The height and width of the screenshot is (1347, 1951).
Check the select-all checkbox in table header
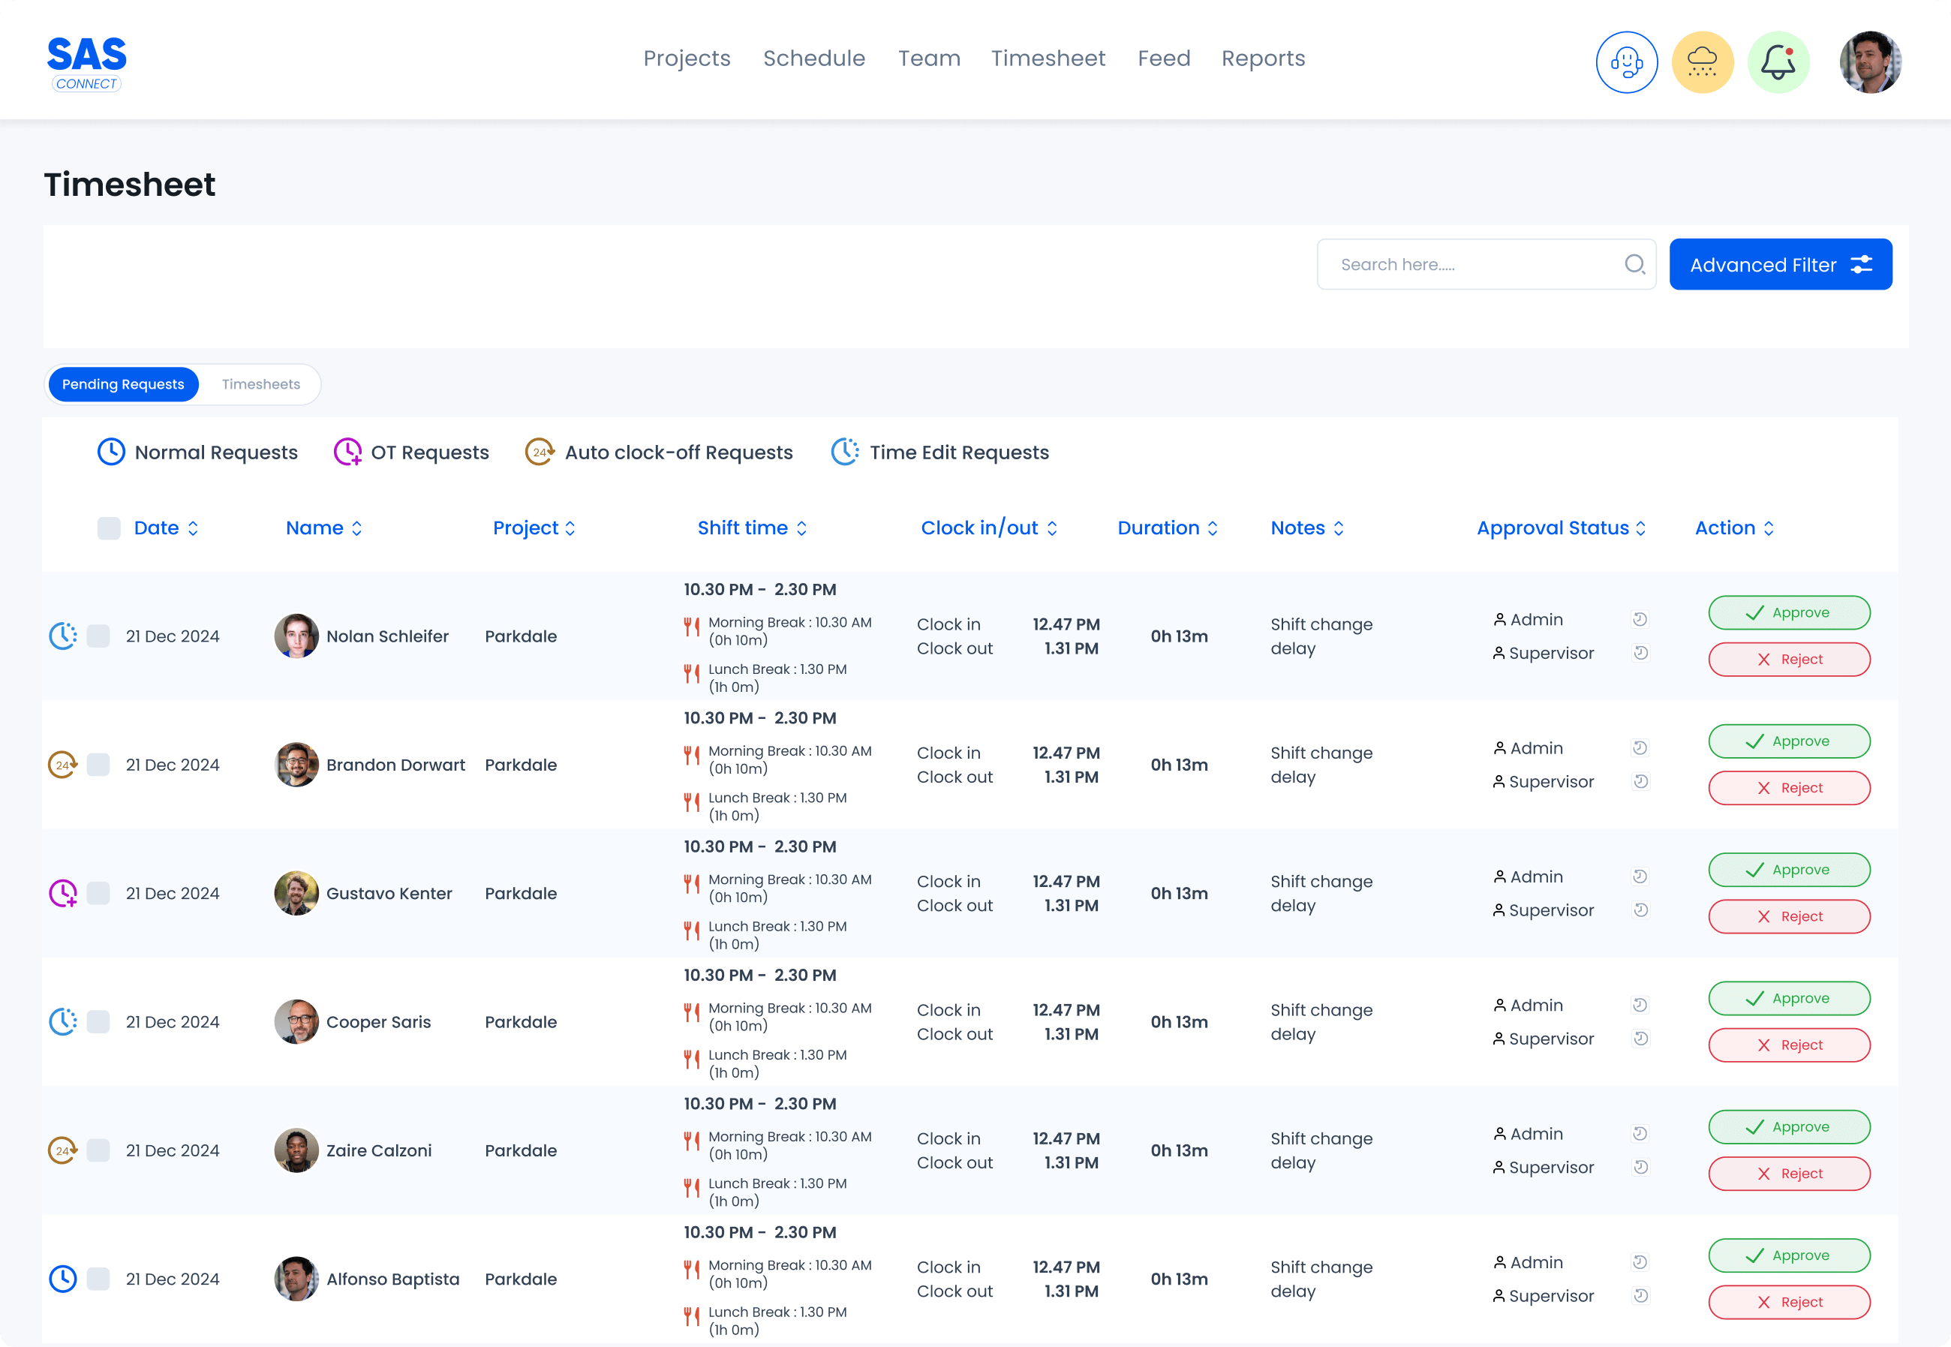point(109,528)
